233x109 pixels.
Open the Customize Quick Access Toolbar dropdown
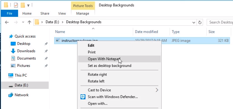[28, 6]
